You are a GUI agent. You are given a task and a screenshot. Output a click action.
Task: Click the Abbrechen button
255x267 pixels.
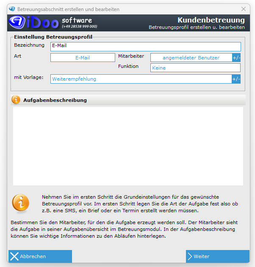click(40, 256)
